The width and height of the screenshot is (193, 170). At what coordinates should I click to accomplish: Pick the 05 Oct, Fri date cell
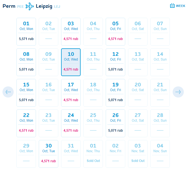pyautogui.click(x=115, y=32)
